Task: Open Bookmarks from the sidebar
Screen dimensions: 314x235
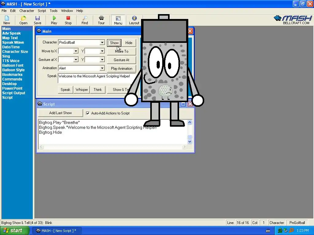Action: pos(12,75)
